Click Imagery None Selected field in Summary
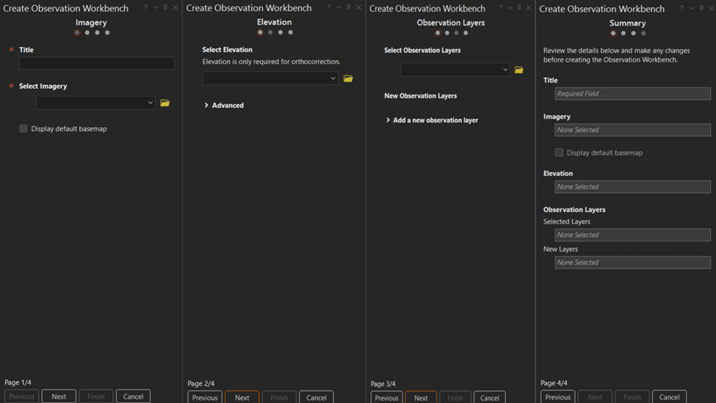The height and width of the screenshot is (403, 716). pyautogui.click(x=632, y=130)
